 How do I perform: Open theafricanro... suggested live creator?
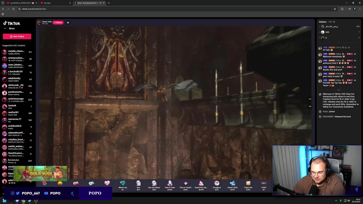click(17, 154)
